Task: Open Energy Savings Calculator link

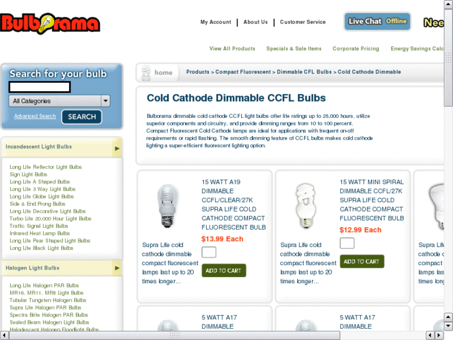Action: tap(417, 49)
